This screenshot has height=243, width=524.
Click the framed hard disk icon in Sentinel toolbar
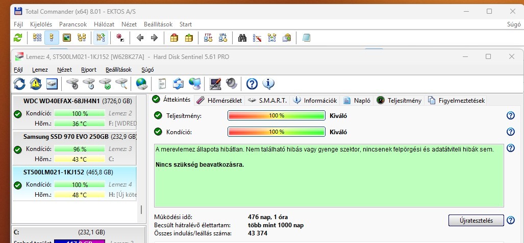tap(52, 83)
